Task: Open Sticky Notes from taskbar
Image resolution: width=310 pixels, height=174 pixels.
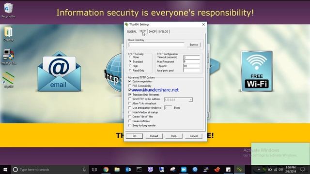Action: point(228,170)
